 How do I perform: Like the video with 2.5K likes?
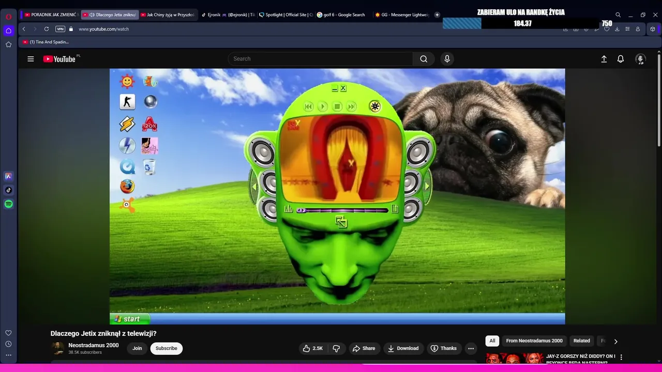[x=313, y=348]
